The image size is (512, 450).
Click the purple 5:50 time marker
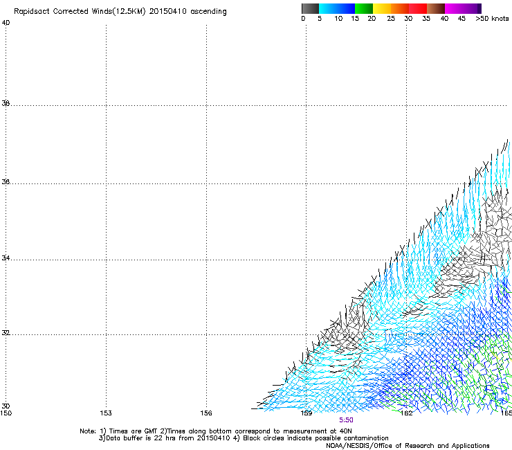pyautogui.click(x=346, y=420)
